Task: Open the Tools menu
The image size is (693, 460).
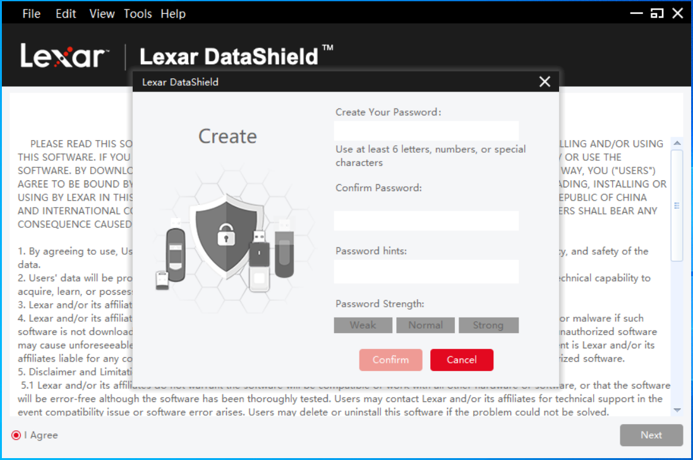Action: [x=138, y=14]
